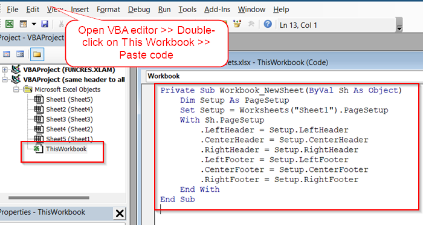423x225 pixels.
Task: Toggle Folders view in the Project panel
Action: [37, 54]
